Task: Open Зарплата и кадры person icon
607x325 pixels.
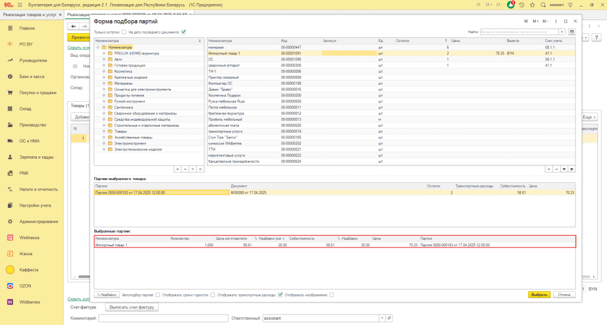Action: (10, 157)
